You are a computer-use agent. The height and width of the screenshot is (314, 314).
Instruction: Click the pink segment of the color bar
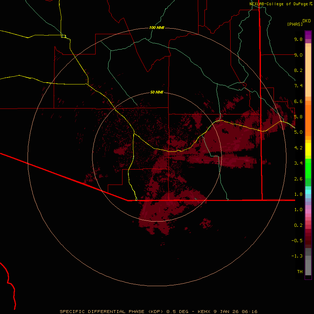tap(308, 211)
